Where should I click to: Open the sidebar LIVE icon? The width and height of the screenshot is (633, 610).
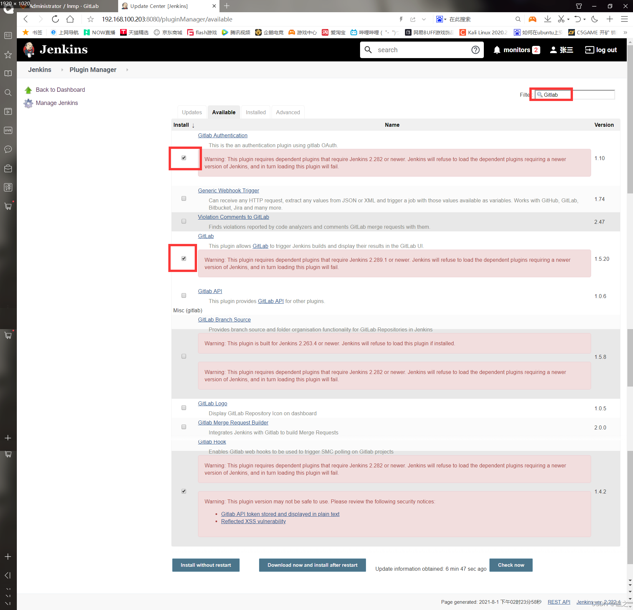[8, 130]
